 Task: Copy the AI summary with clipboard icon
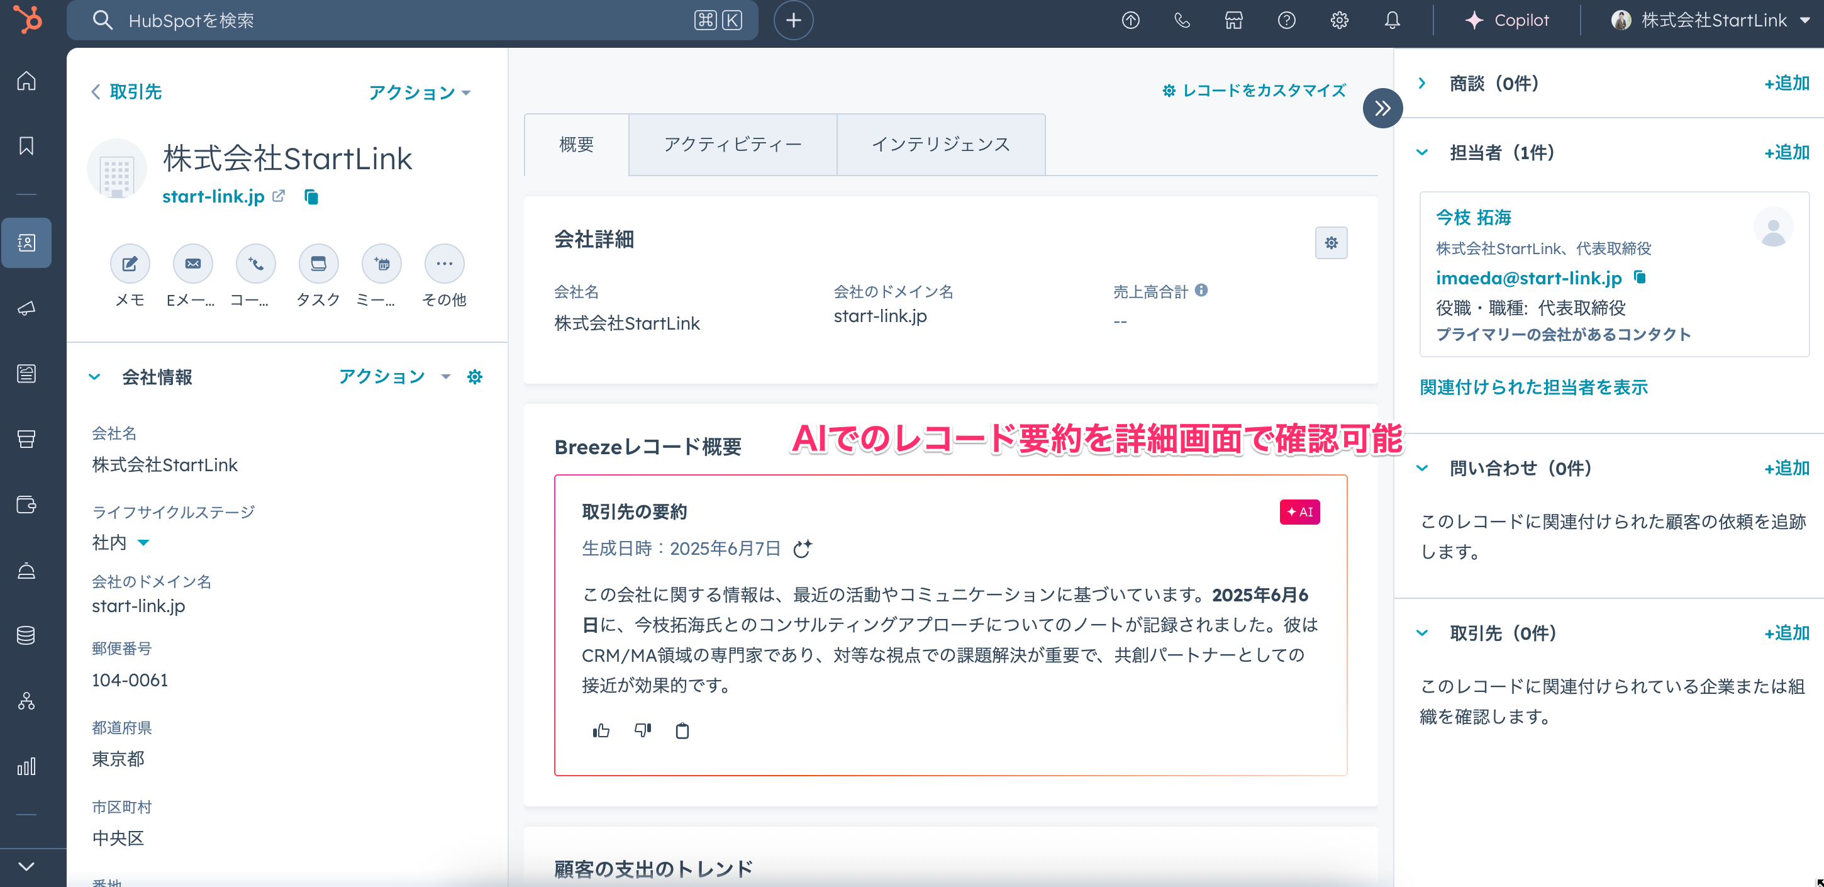682,730
